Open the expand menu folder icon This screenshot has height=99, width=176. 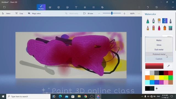pyautogui.click(x=4, y=7)
